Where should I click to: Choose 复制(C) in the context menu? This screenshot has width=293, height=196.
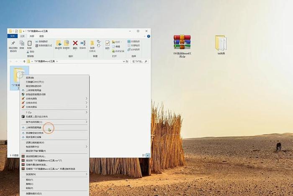click(54, 184)
